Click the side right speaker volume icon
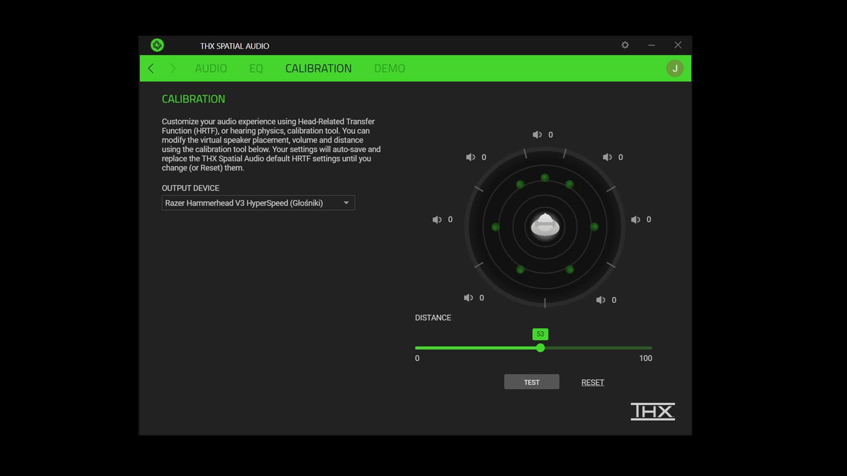This screenshot has height=476, width=847. 635,219
